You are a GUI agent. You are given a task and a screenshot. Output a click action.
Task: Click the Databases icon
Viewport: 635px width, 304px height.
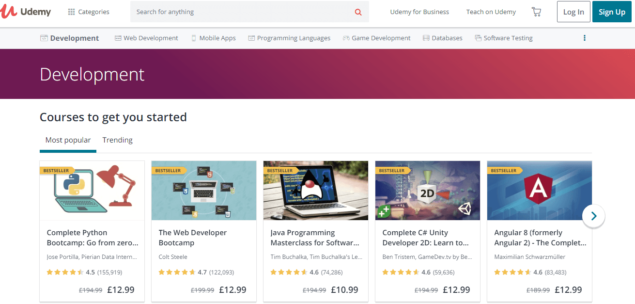tap(426, 38)
